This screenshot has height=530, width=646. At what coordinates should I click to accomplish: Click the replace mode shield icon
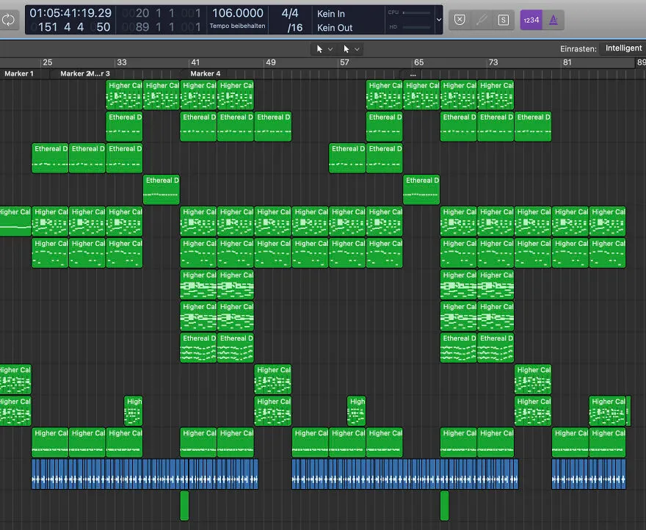[x=460, y=20]
